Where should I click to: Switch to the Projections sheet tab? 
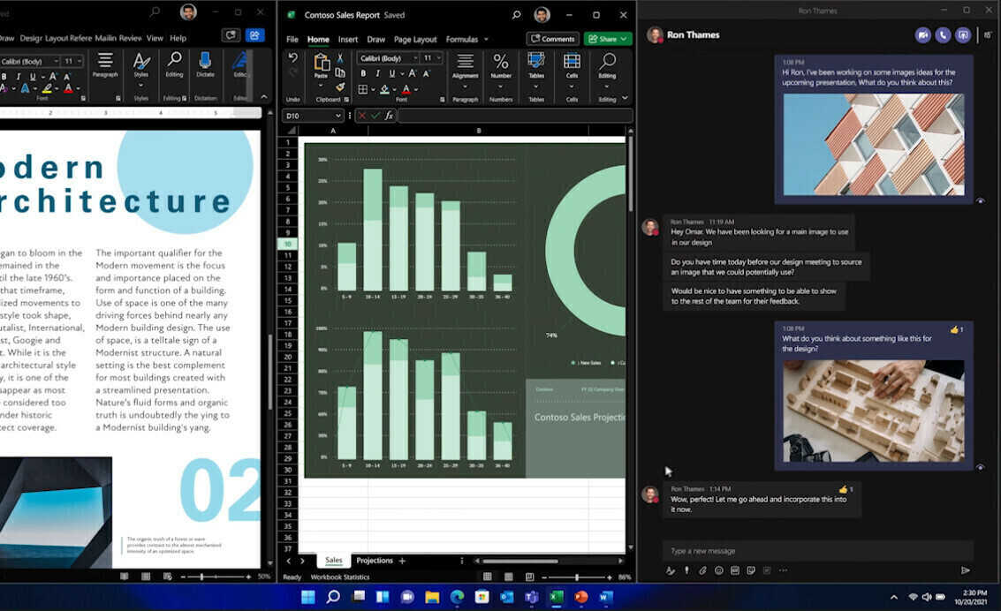pos(375,561)
